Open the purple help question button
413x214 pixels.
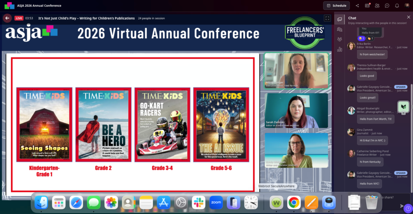pyautogui.click(x=408, y=208)
